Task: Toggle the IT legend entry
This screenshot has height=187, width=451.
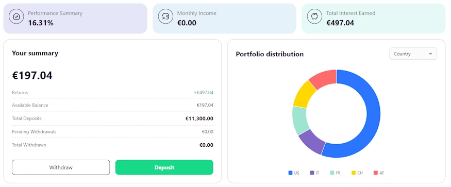Action: (x=314, y=173)
